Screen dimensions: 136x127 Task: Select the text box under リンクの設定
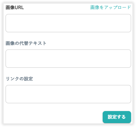(x=68, y=94)
